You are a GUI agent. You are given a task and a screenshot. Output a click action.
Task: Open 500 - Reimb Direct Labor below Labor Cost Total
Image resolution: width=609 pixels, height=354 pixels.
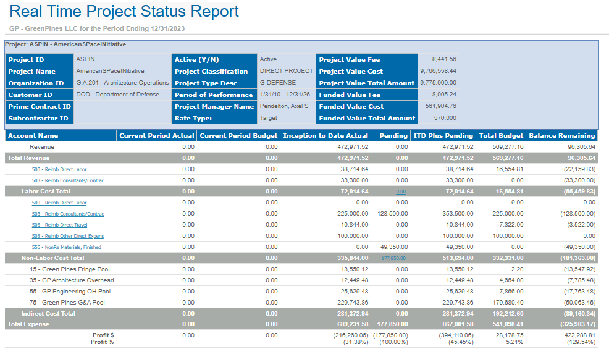[59, 203]
